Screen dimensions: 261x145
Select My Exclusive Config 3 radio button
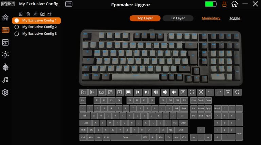tap(16, 34)
